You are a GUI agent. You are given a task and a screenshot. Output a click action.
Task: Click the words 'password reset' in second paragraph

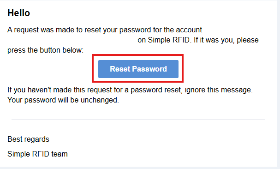[x=156, y=90]
